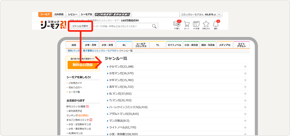Open the 新刊発売予定 sidebar link

[x=75, y=111]
